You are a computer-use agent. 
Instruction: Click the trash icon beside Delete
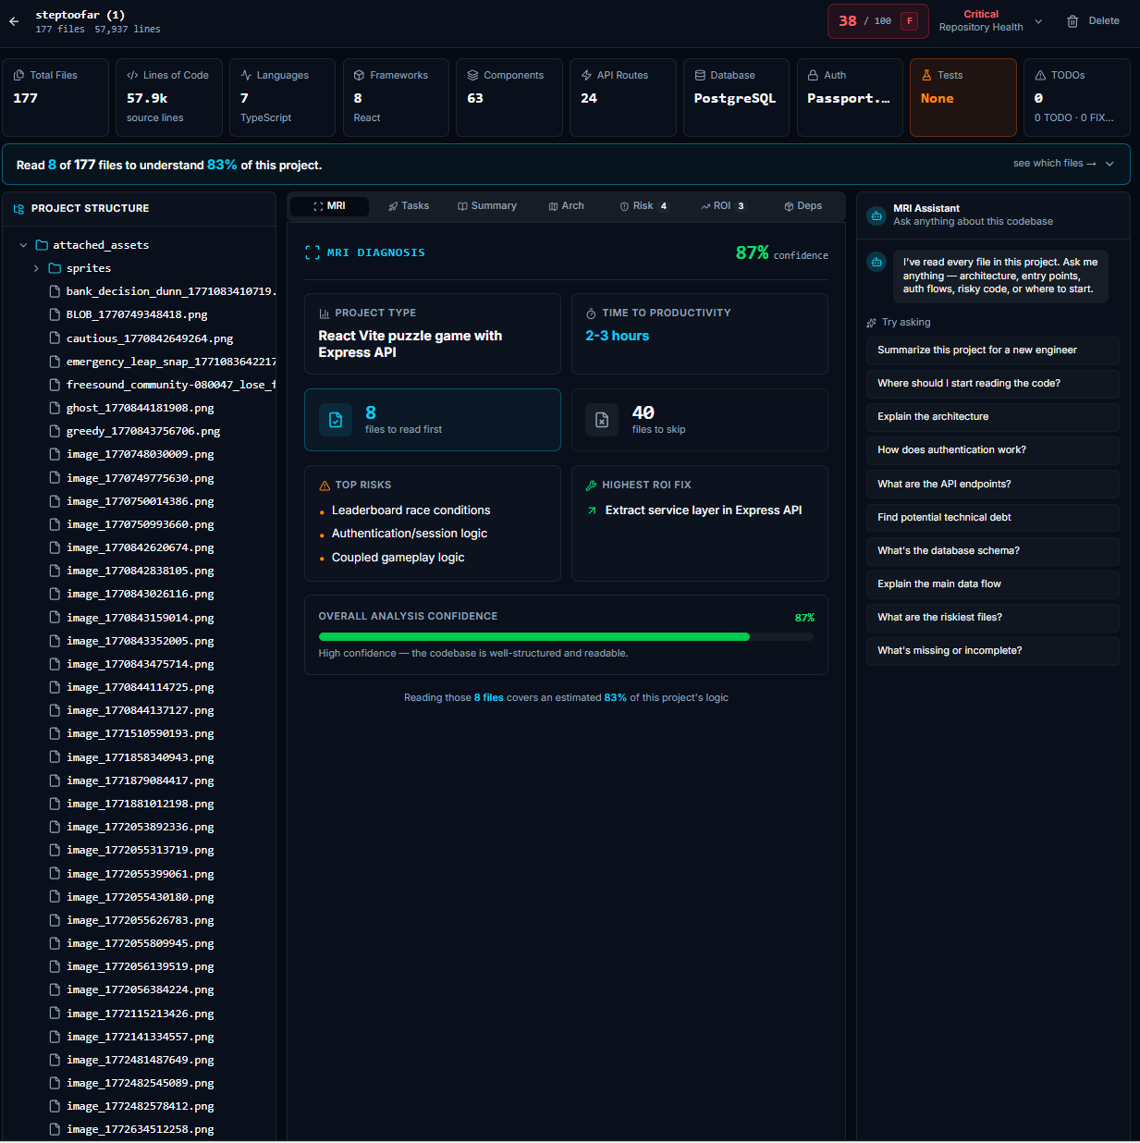pos(1073,21)
